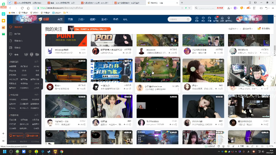The width and height of the screenshot is (276, 155).
Task: Click magnifier icon in Douyu search box
Action: pos(188,19)
